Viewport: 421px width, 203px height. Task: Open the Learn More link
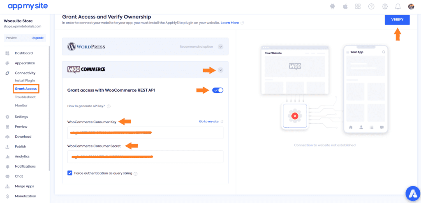(x=229, y=23)
